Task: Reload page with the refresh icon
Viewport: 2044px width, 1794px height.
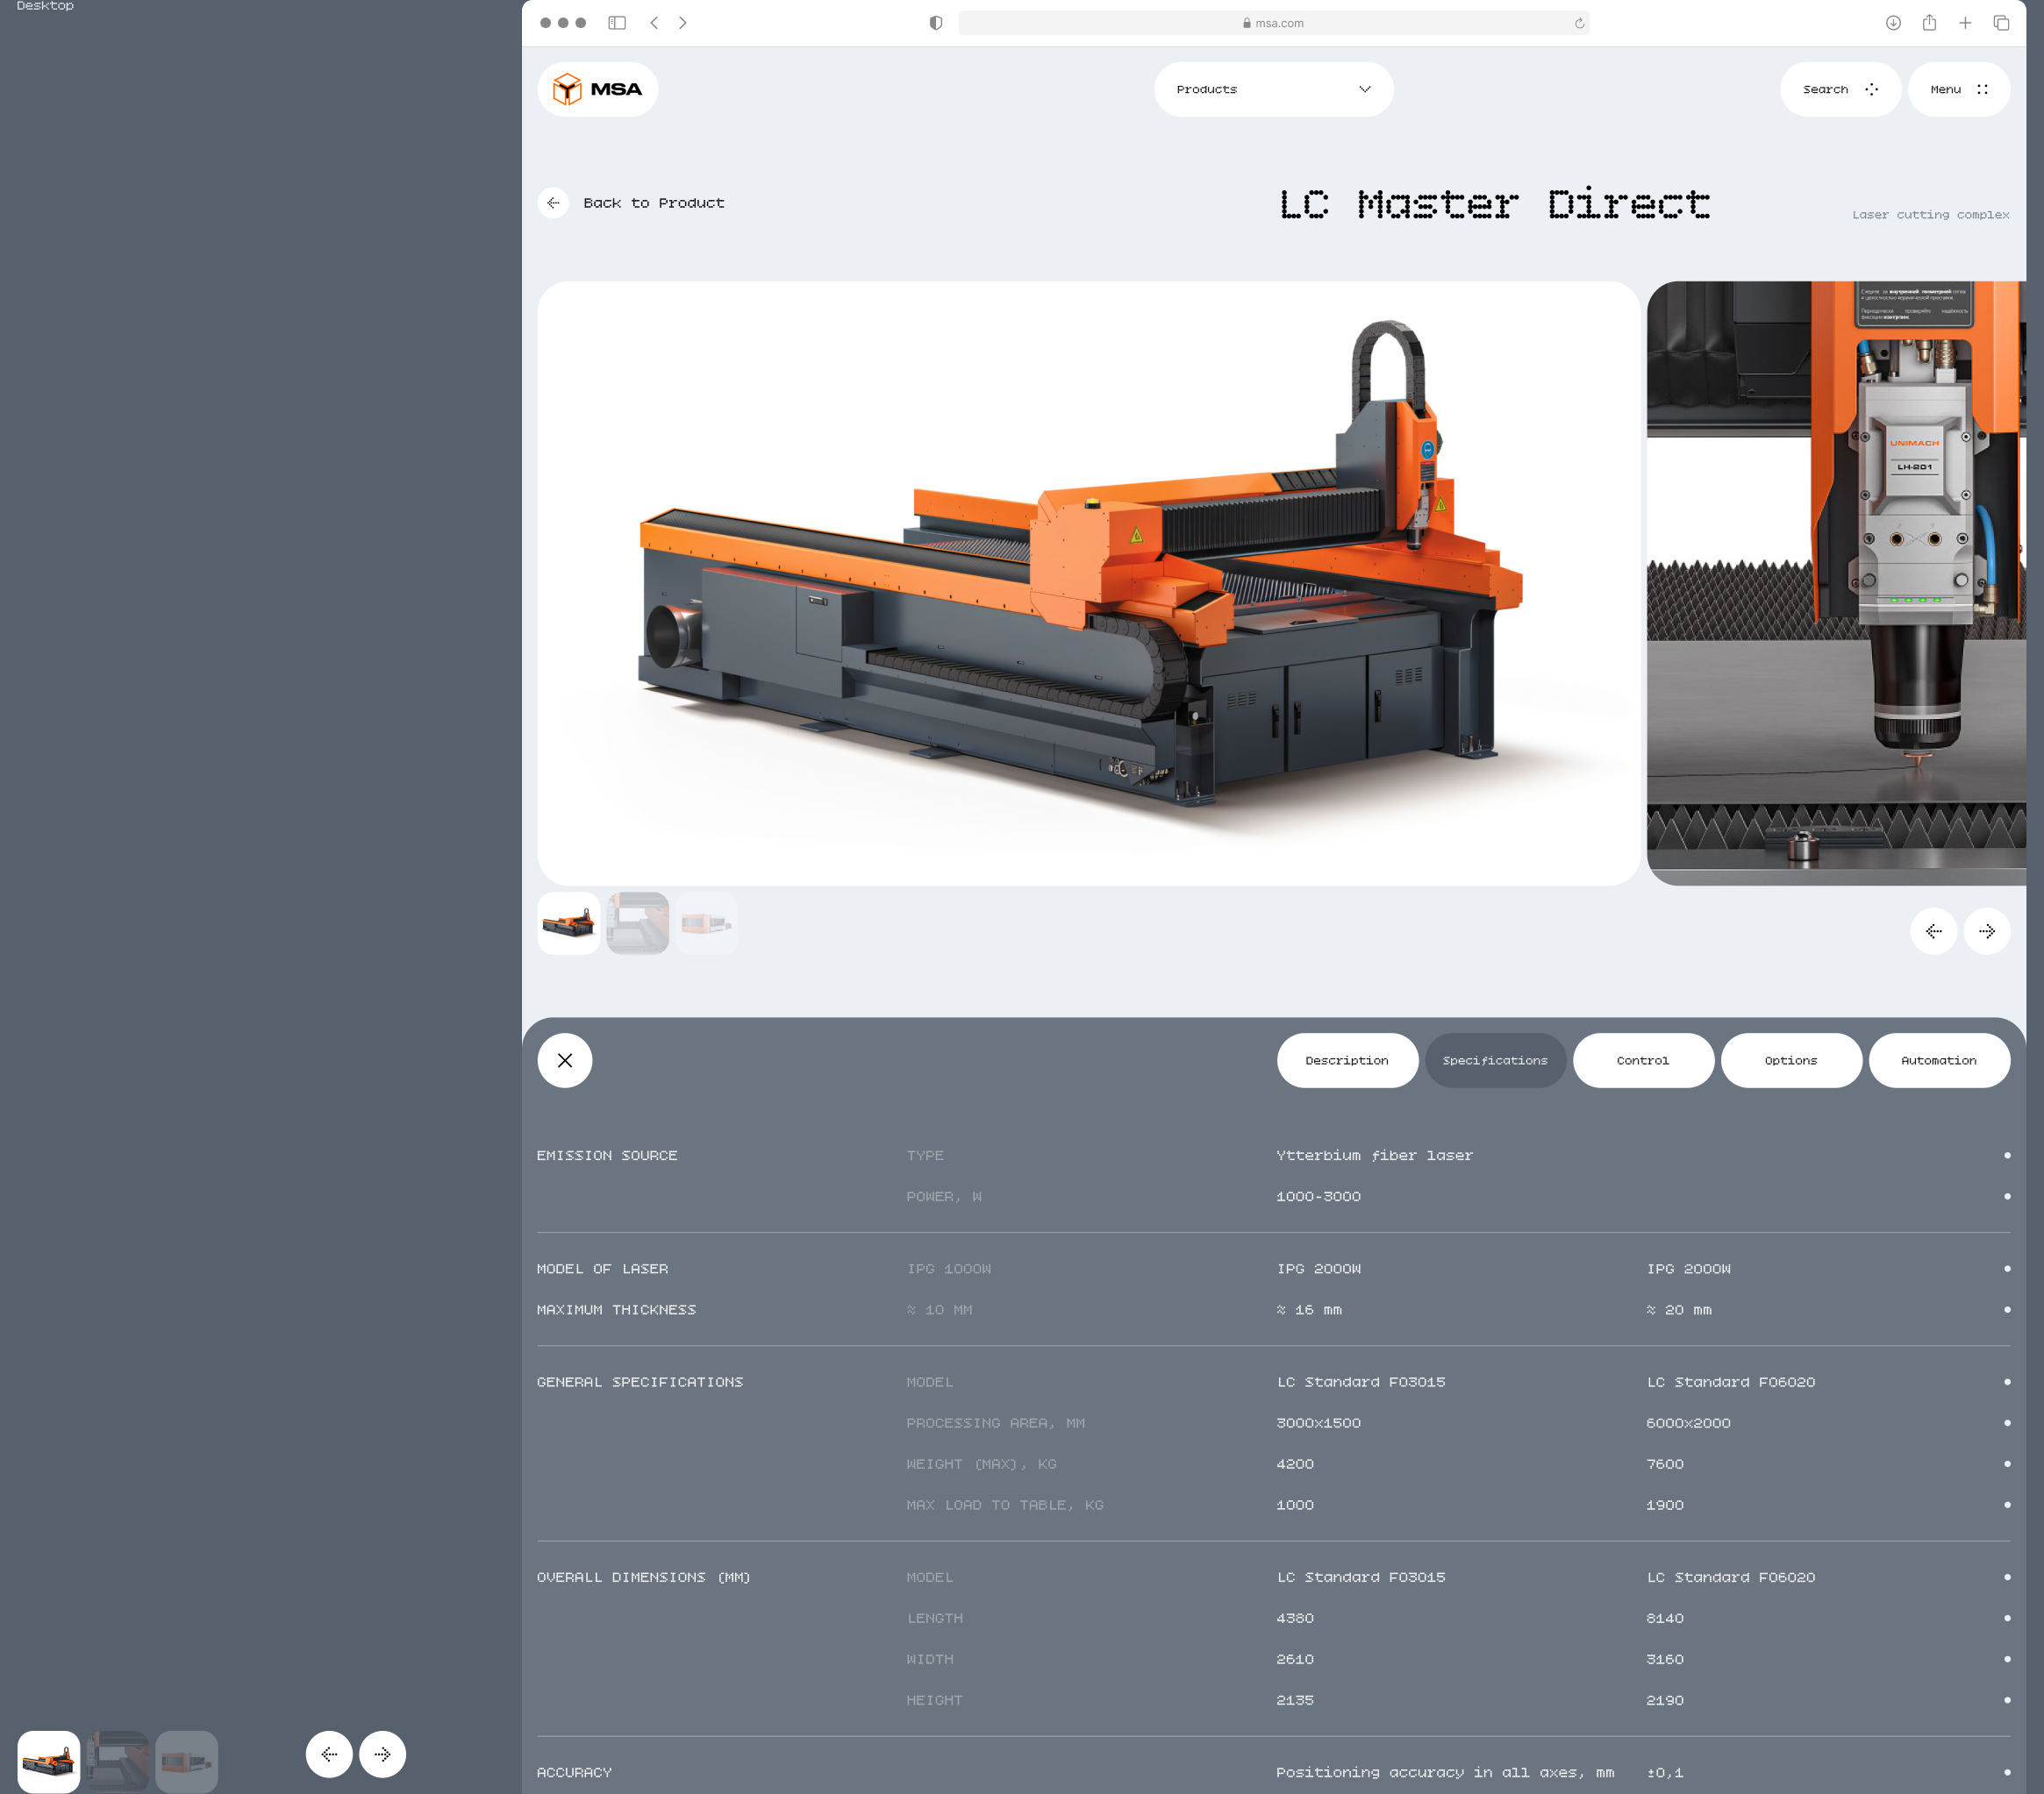Action: 1579,23
